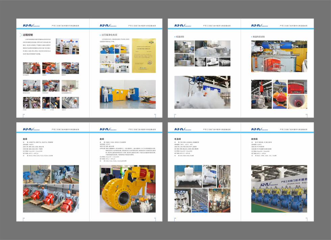Viewport: 331px width, 240px height.
Task: Click the blue valves row photo with KHV banner
Action: 279,189
